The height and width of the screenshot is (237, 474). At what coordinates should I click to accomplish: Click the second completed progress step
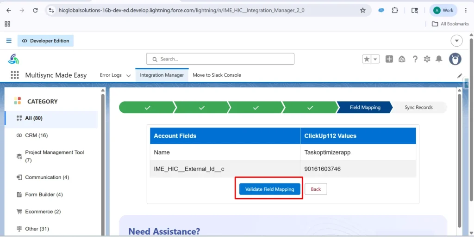click(202, 107)
